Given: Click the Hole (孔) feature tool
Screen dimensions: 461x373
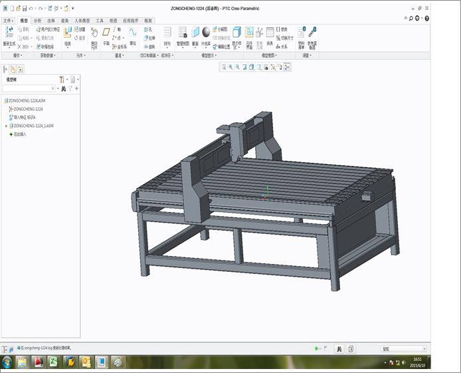Looking at the screenshot, I should 147,29.
